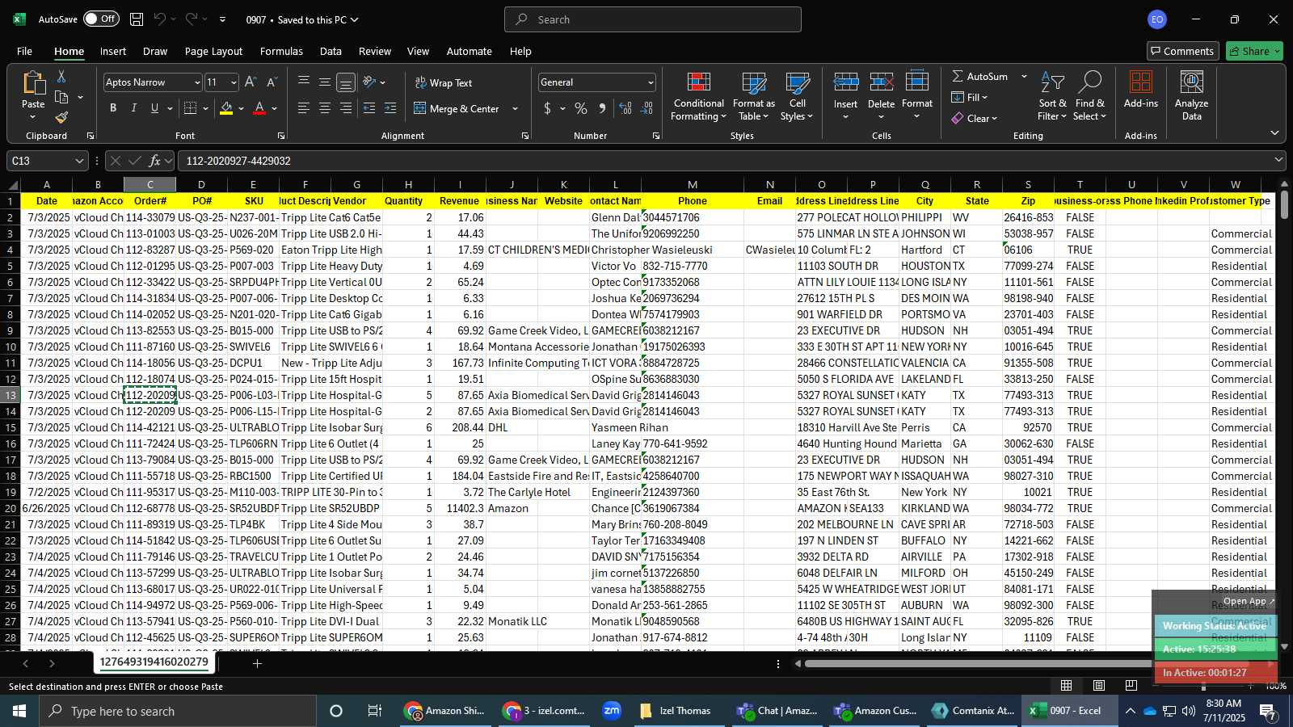Click in the formula bar text
The height and width of the screenshot is (727, 1293).
click(x=238, y=161)
